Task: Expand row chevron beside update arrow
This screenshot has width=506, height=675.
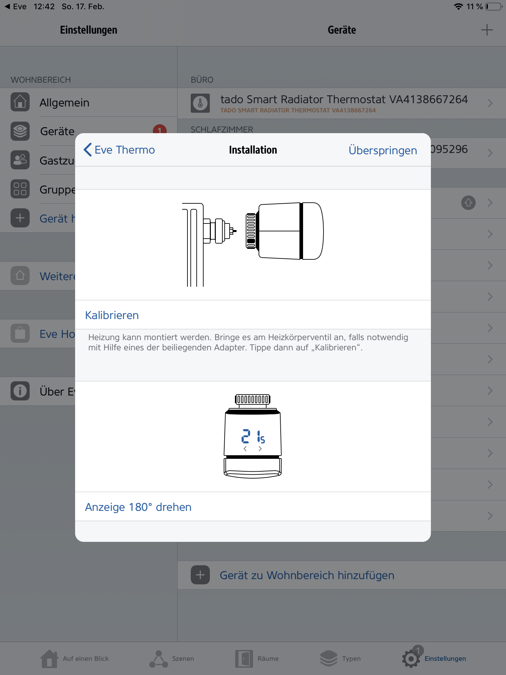Action: pos(490,203)
